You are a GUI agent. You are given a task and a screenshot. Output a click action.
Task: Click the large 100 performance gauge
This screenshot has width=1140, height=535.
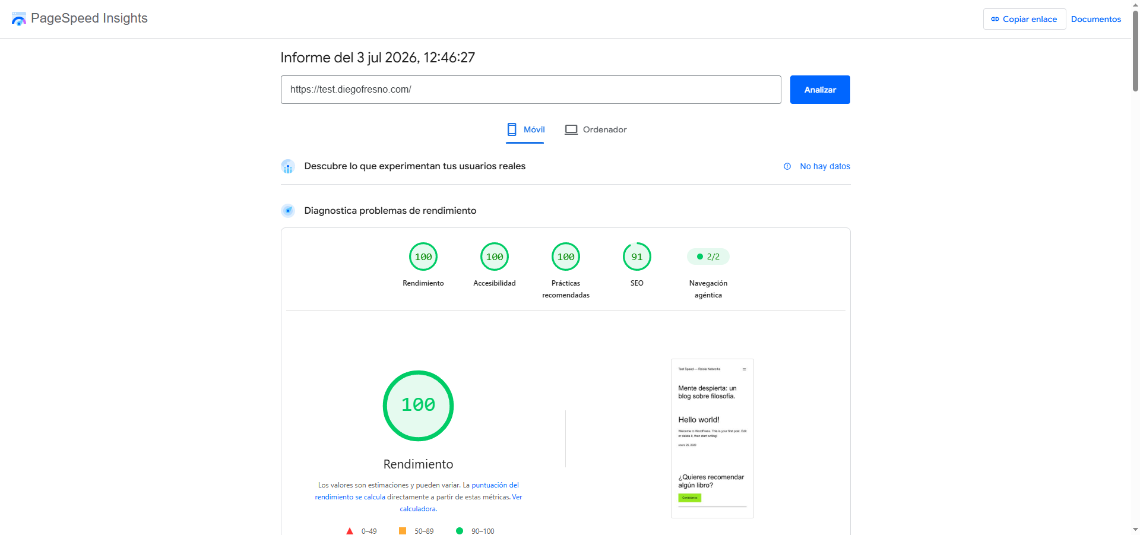click(419, 406)
